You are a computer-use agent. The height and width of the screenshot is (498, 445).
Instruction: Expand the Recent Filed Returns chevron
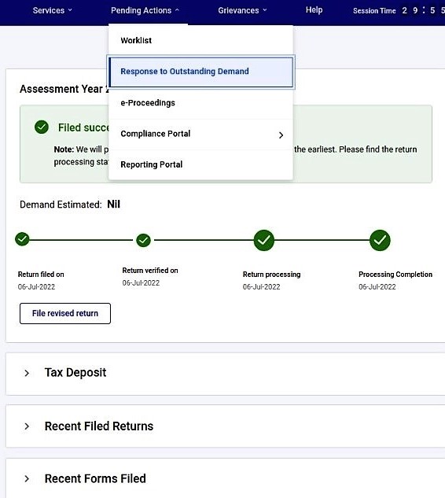pyautogui.click(x=27, y=426)
